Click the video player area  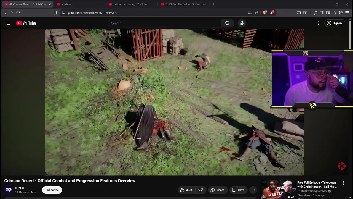tap(175, 102)
